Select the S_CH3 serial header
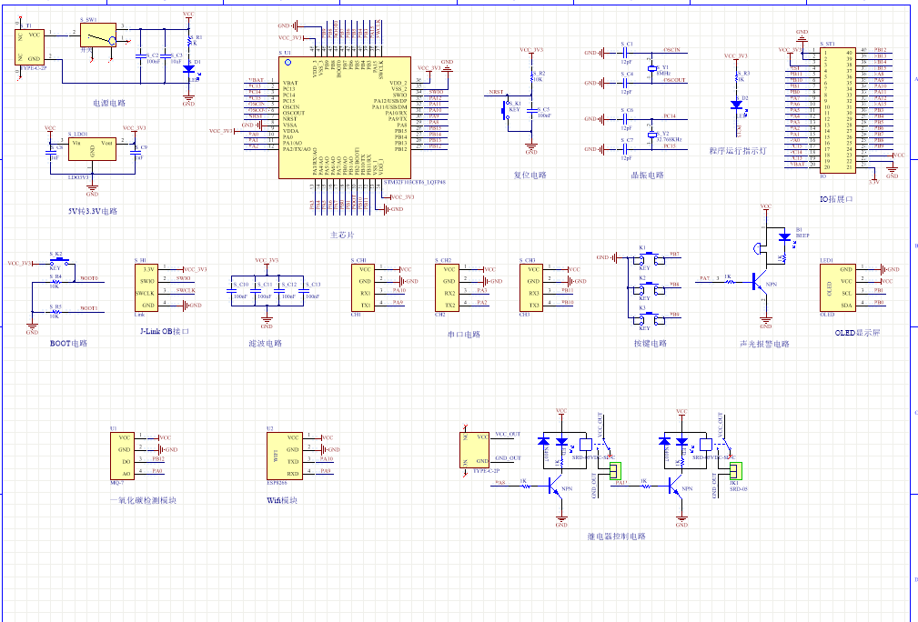The width and height of the screenshot is (918, 622). [x=531, y=287]
